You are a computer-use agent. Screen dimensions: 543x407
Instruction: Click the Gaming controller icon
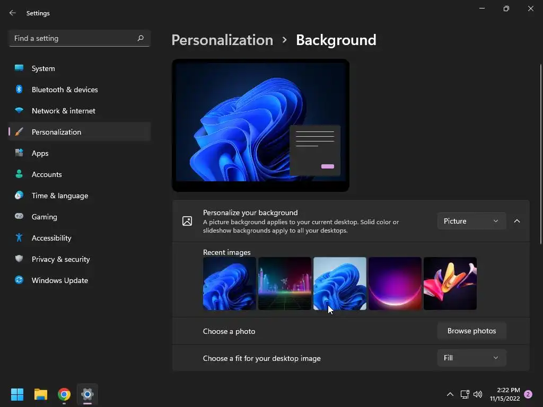tap(19, 216)
